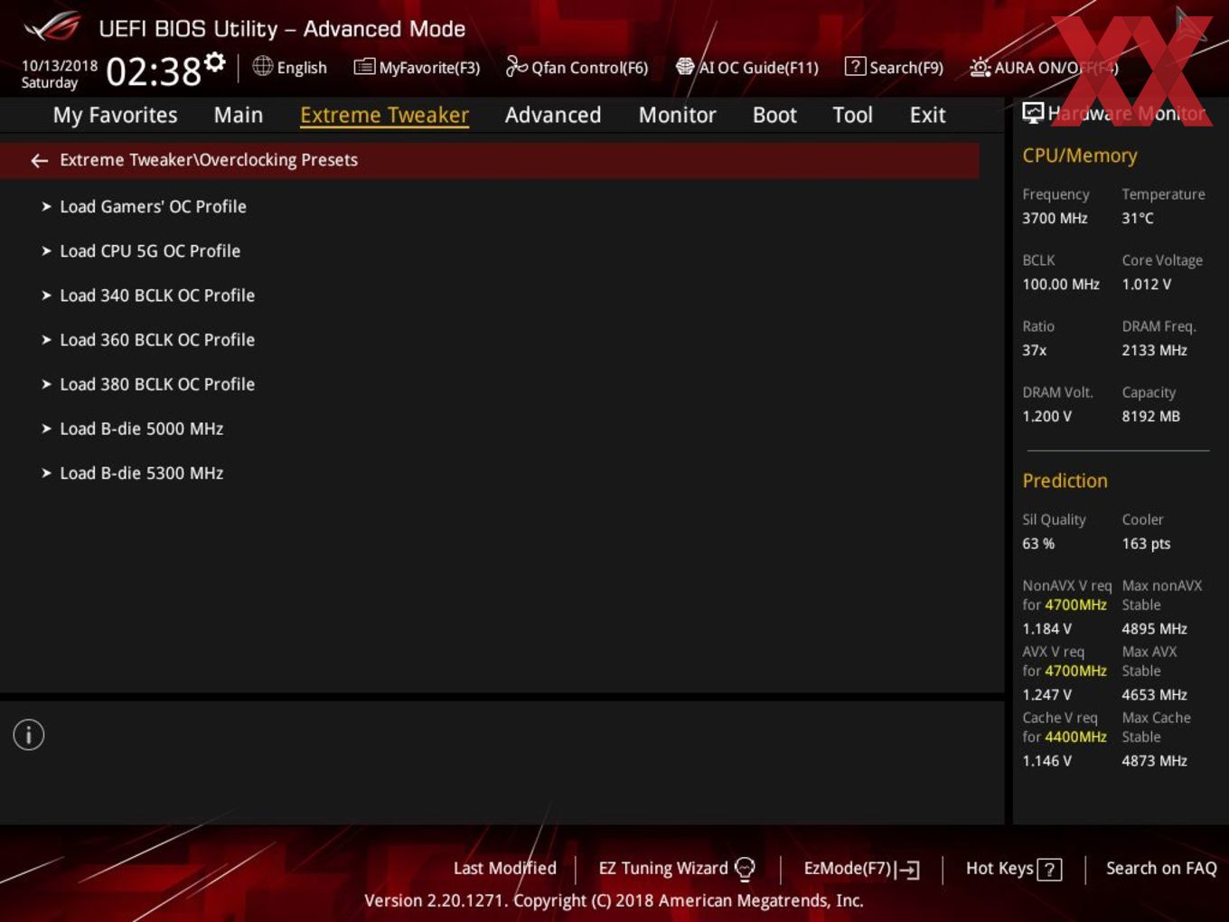Click the CPU/Memory section heading
1229x922 pixels.
(1079, 155)
